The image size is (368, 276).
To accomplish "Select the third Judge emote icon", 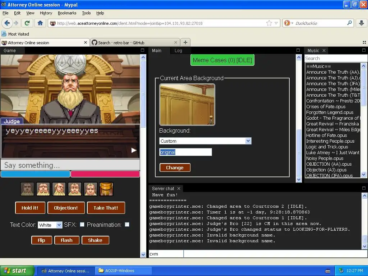I will tap(59, 189).
